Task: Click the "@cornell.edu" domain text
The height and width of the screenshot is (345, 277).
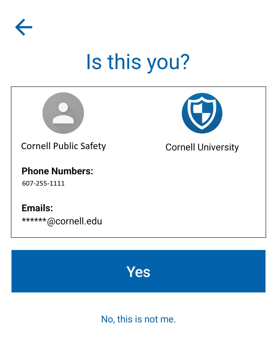Action: pos(75,221)
